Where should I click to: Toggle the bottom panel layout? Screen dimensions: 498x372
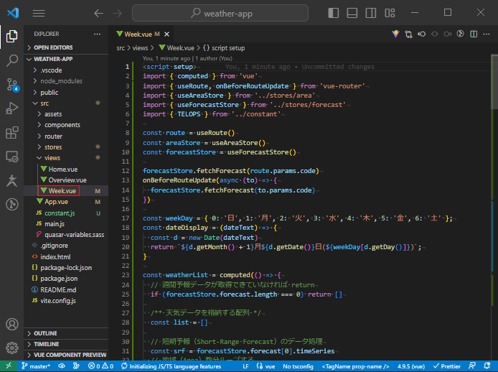coord(352,13)
